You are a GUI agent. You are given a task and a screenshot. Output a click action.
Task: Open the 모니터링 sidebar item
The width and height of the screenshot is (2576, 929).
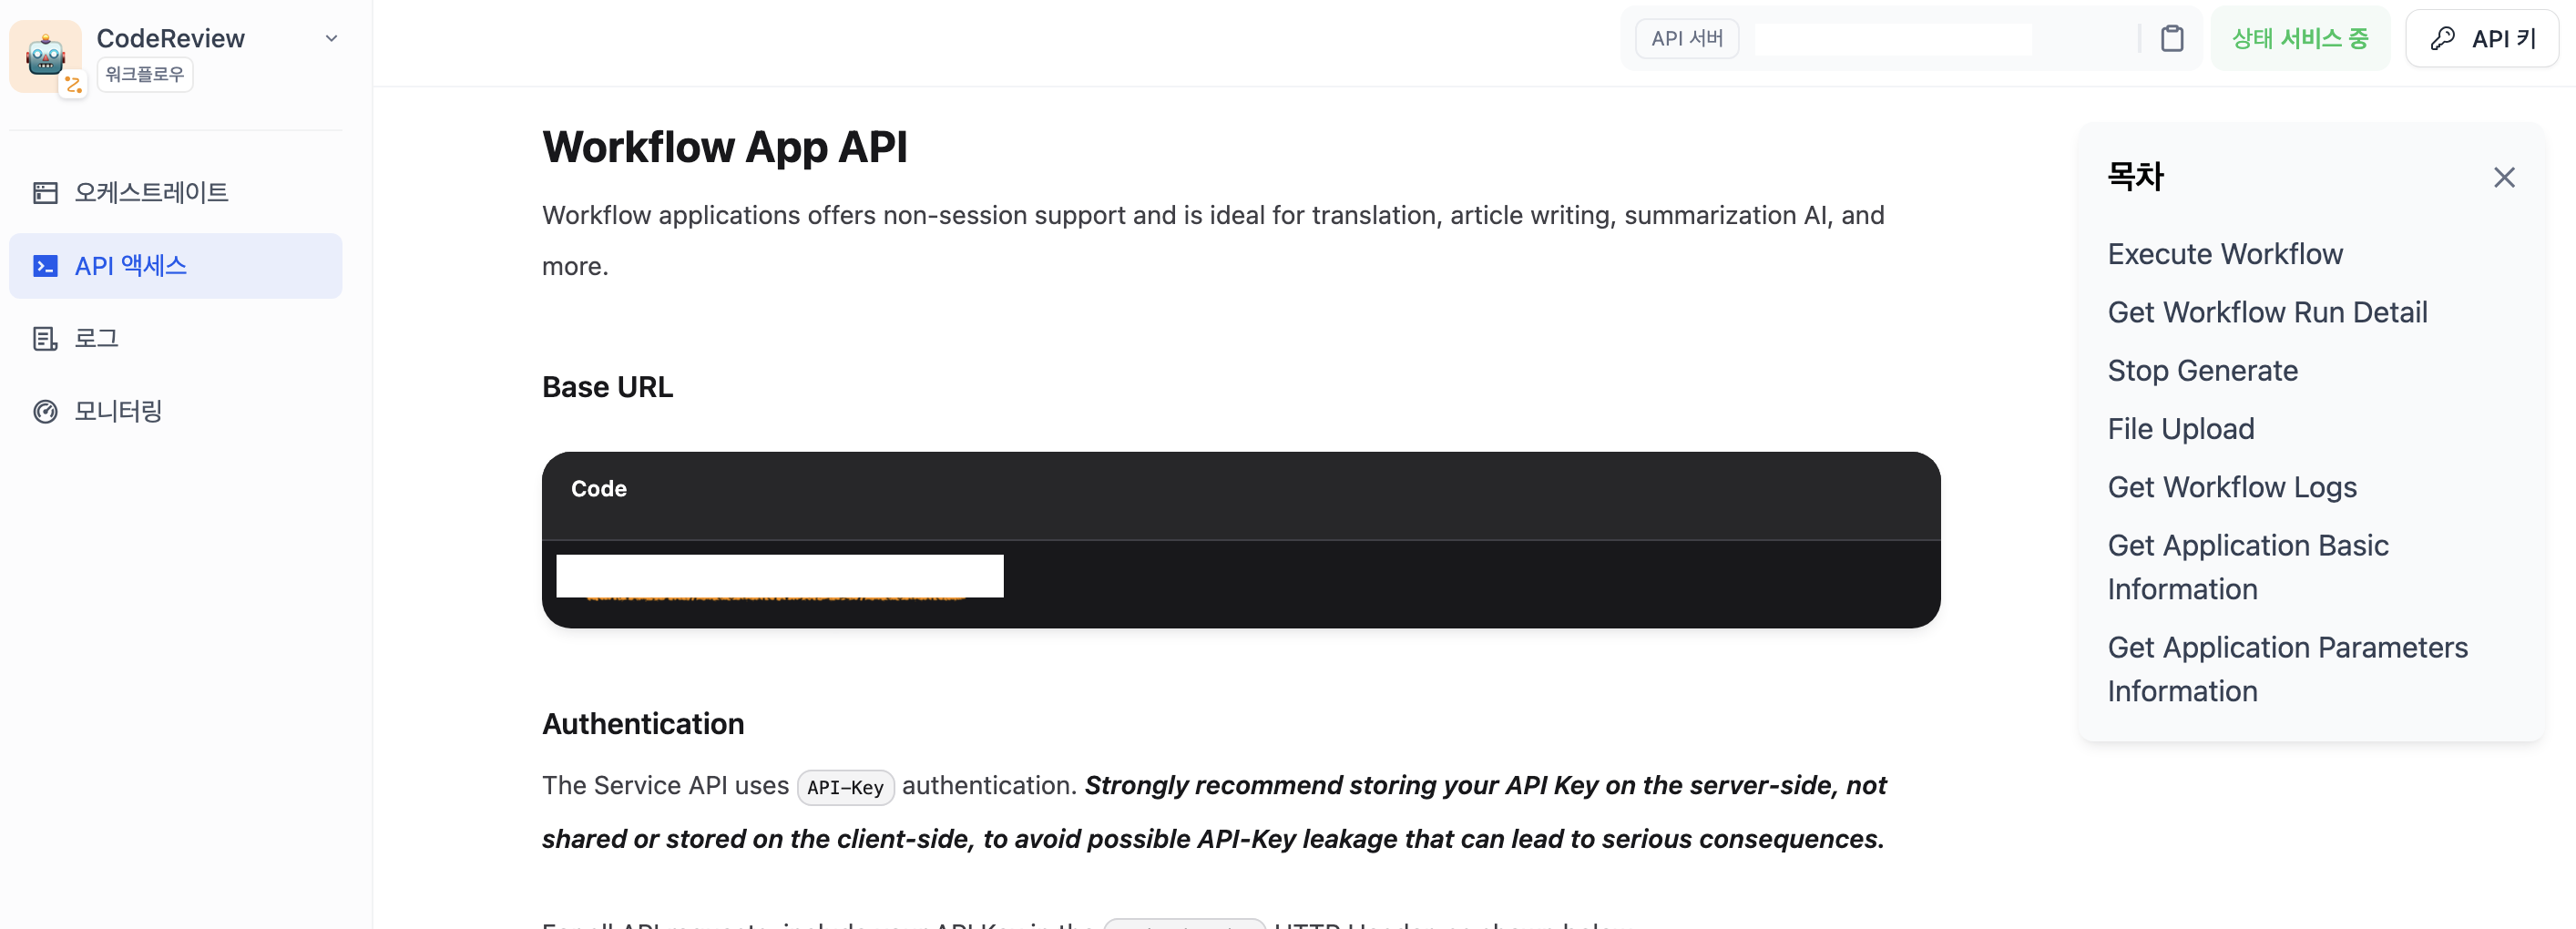pos(176,411)
